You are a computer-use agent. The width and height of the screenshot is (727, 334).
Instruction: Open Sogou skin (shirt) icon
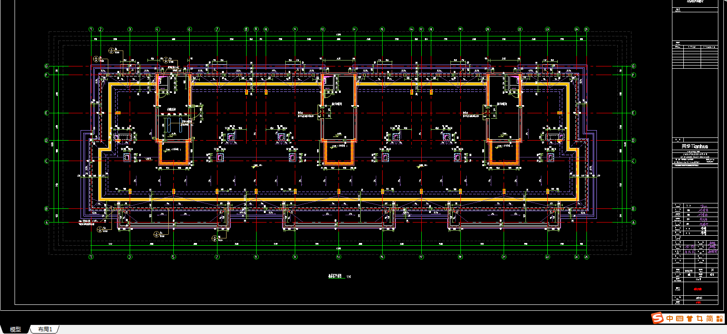(689, 319)
